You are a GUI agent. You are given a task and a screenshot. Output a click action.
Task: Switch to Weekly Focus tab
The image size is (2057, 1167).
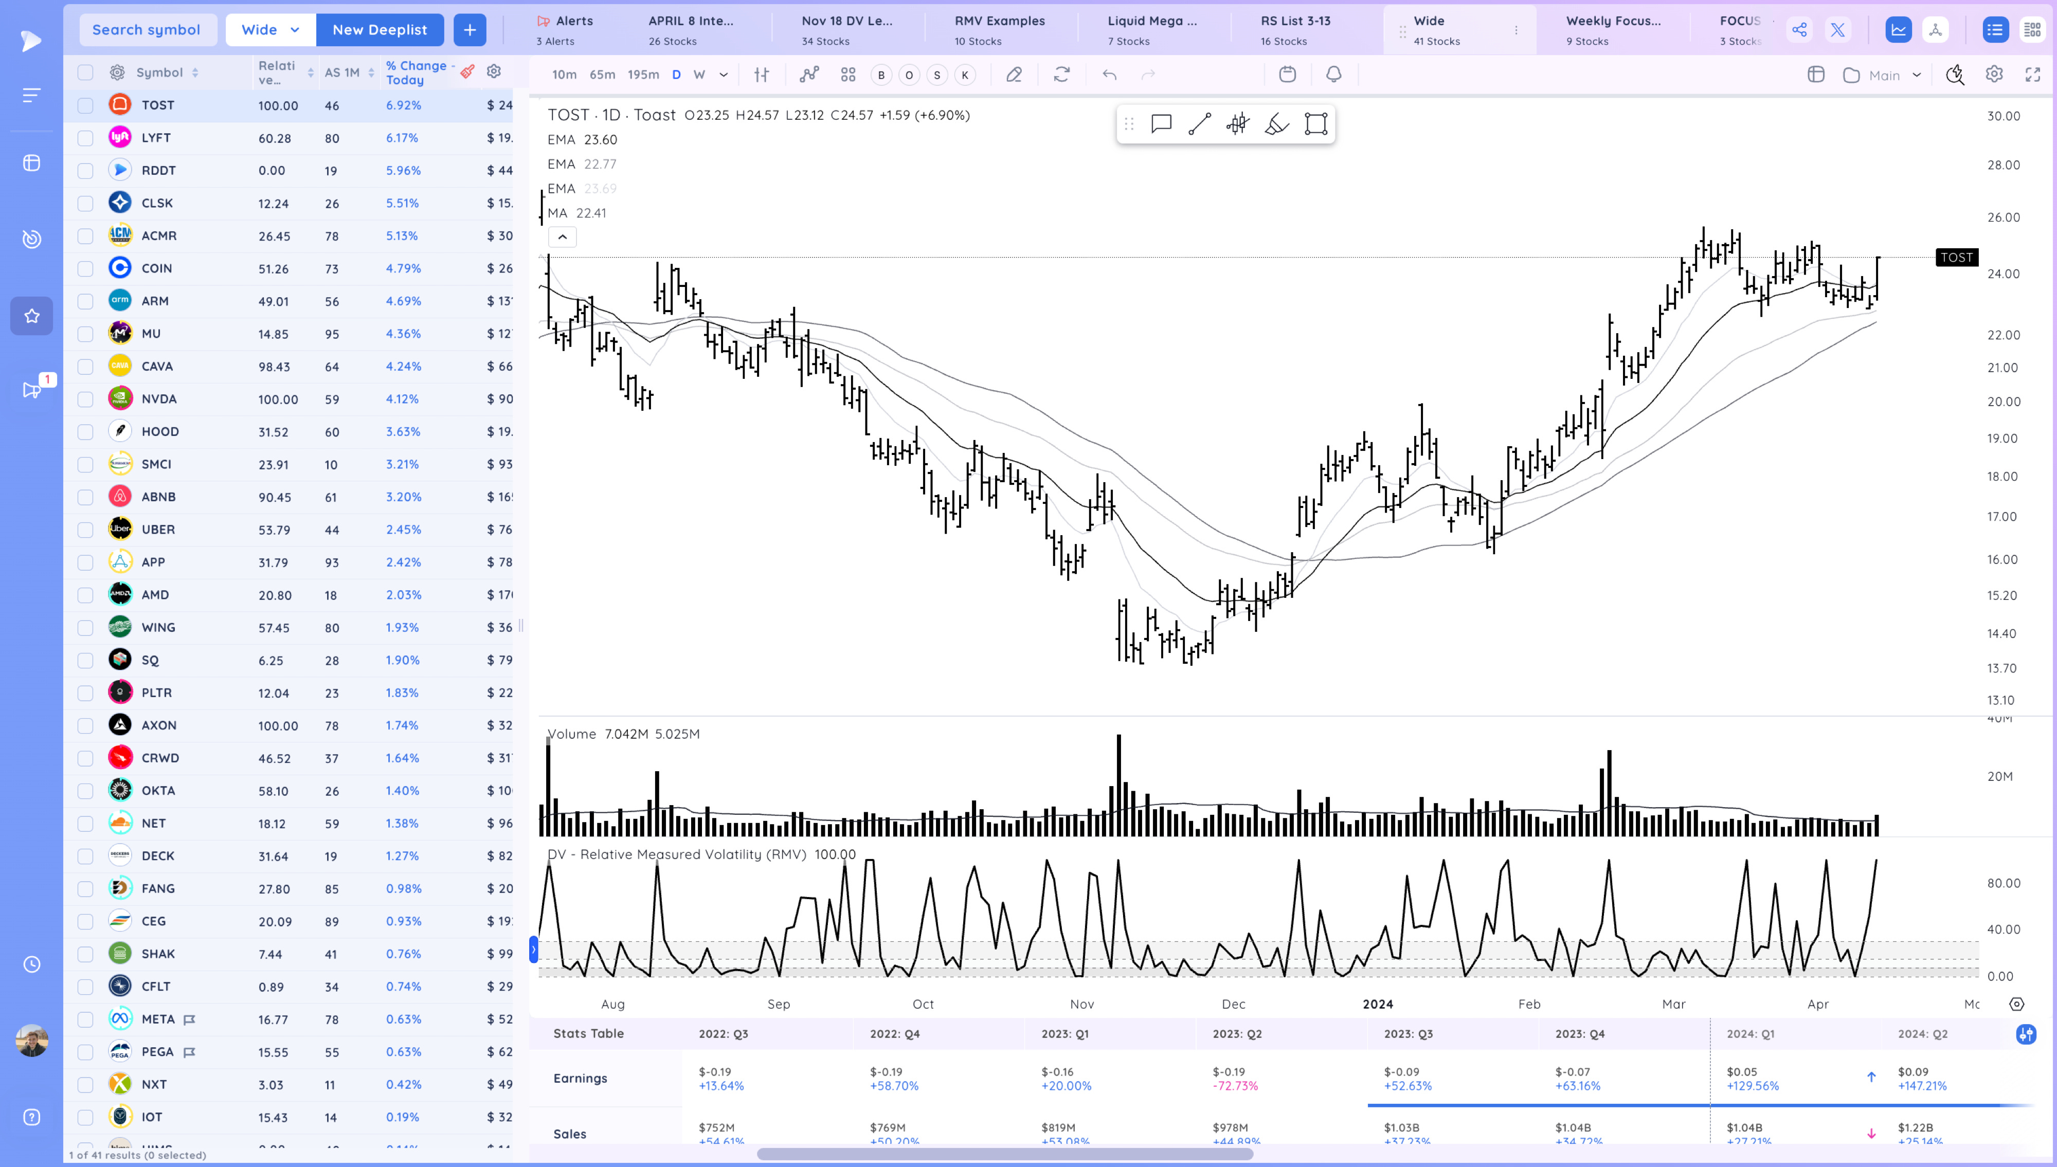1613,30
